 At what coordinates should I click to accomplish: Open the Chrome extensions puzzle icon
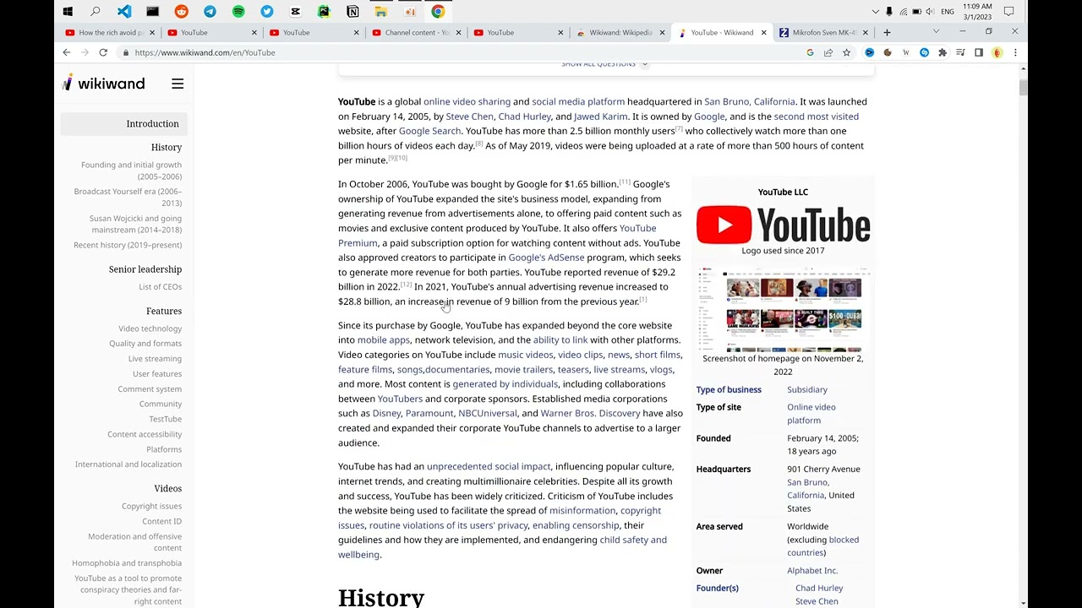[x=943, y=52]
